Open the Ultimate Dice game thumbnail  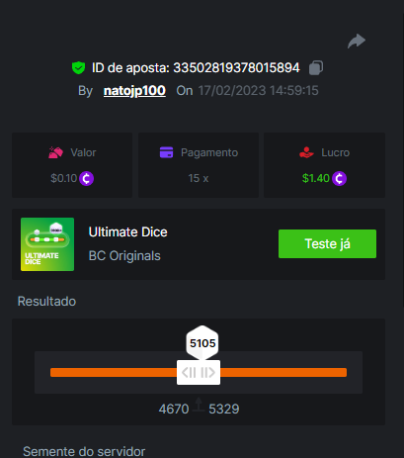[47, 244]
